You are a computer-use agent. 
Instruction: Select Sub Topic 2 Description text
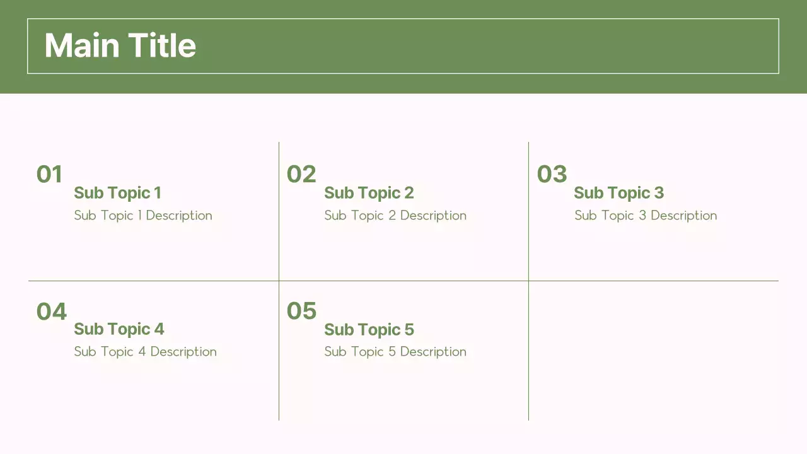point(395,216)
